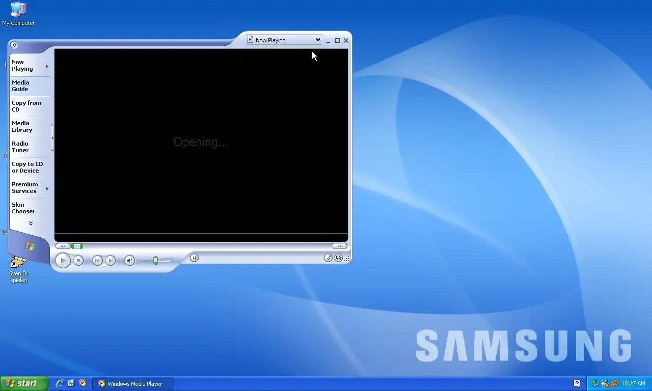Viewport: 652px width, 391px height.
Task: Open the Skin Chooser tab
Action: pyautogui.click(x=30, y=208)
